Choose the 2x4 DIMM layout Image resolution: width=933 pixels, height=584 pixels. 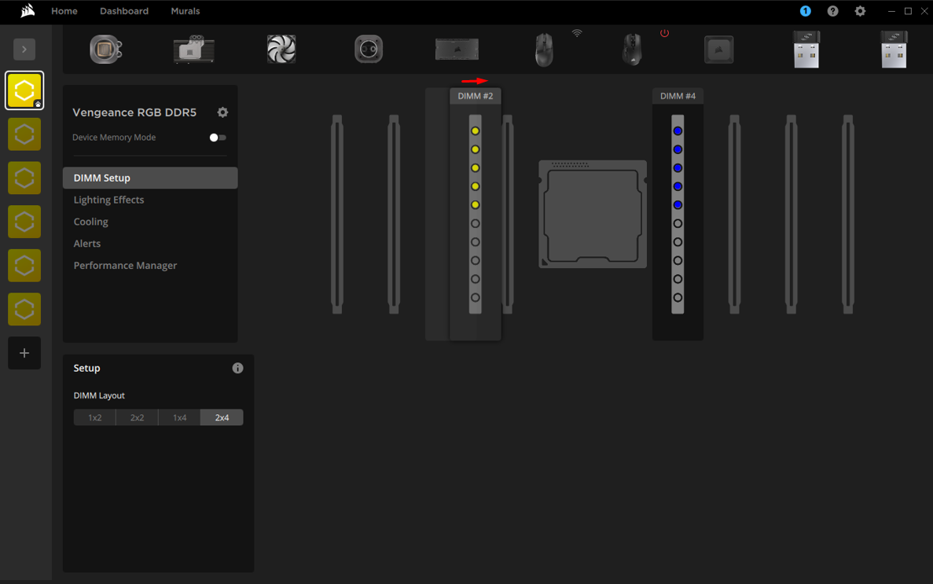point(222,417)
